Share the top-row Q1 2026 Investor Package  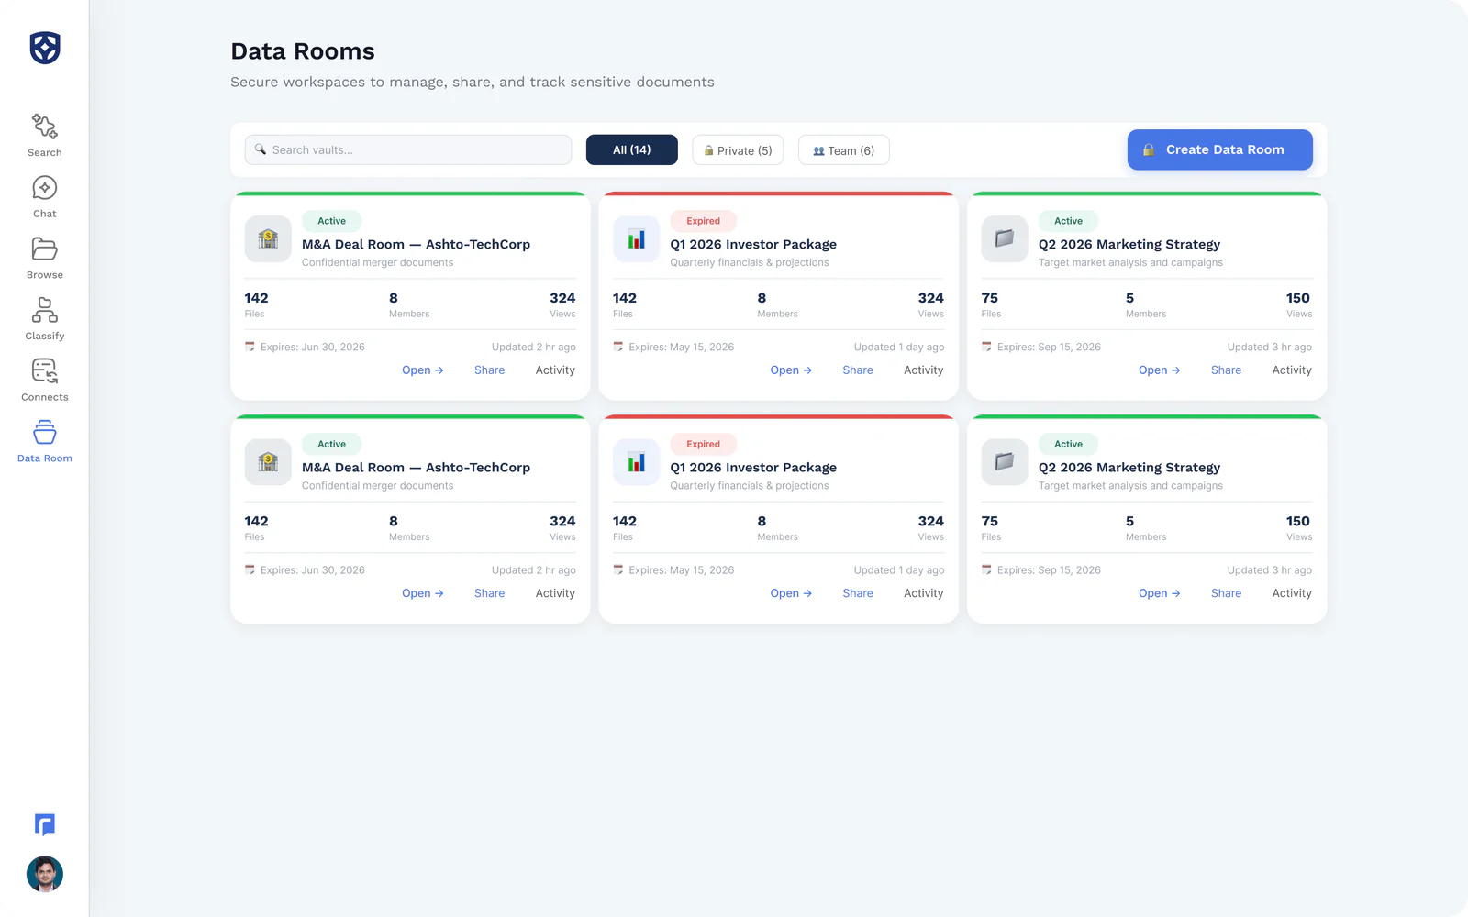click(858, 370)
